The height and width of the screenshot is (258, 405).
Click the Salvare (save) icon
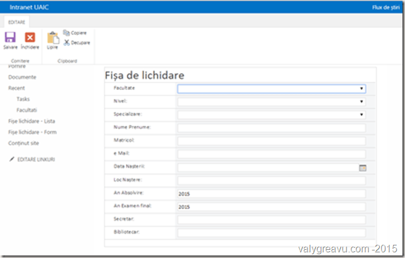click(10, 38)
